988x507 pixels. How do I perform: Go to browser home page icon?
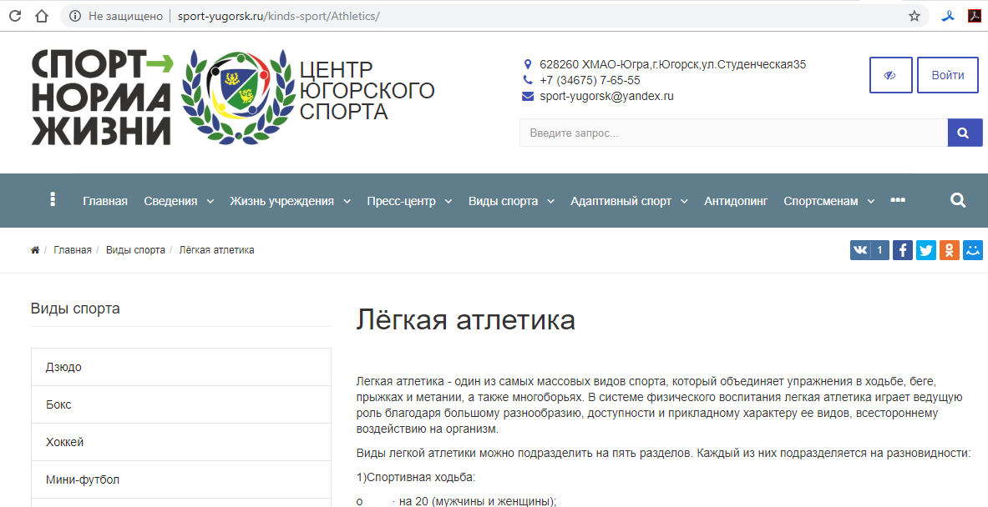pos(42,17)
